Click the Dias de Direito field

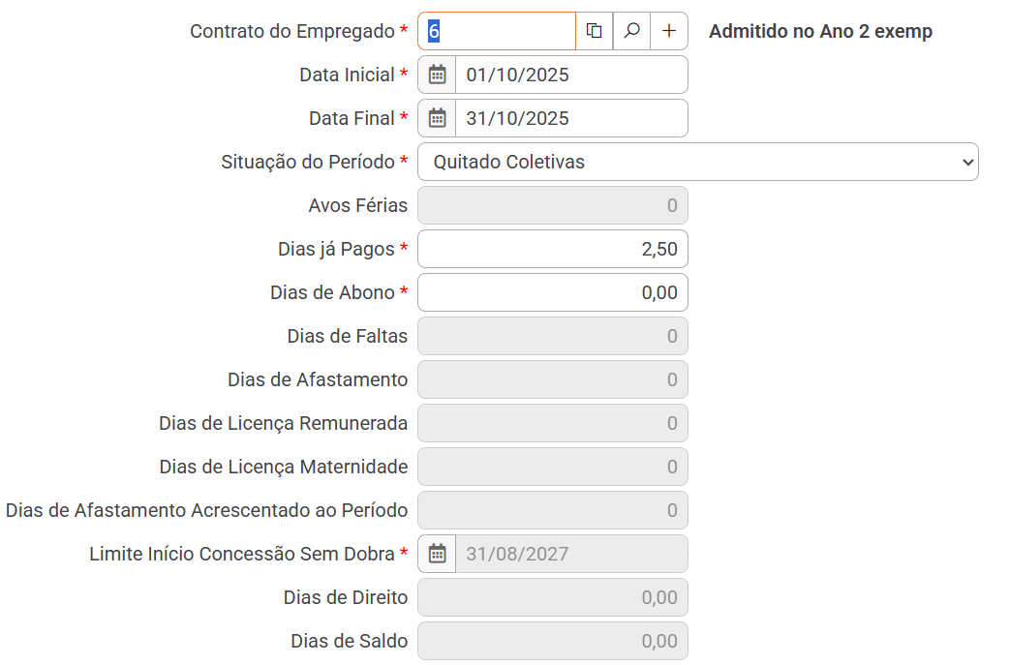point(552,597)
